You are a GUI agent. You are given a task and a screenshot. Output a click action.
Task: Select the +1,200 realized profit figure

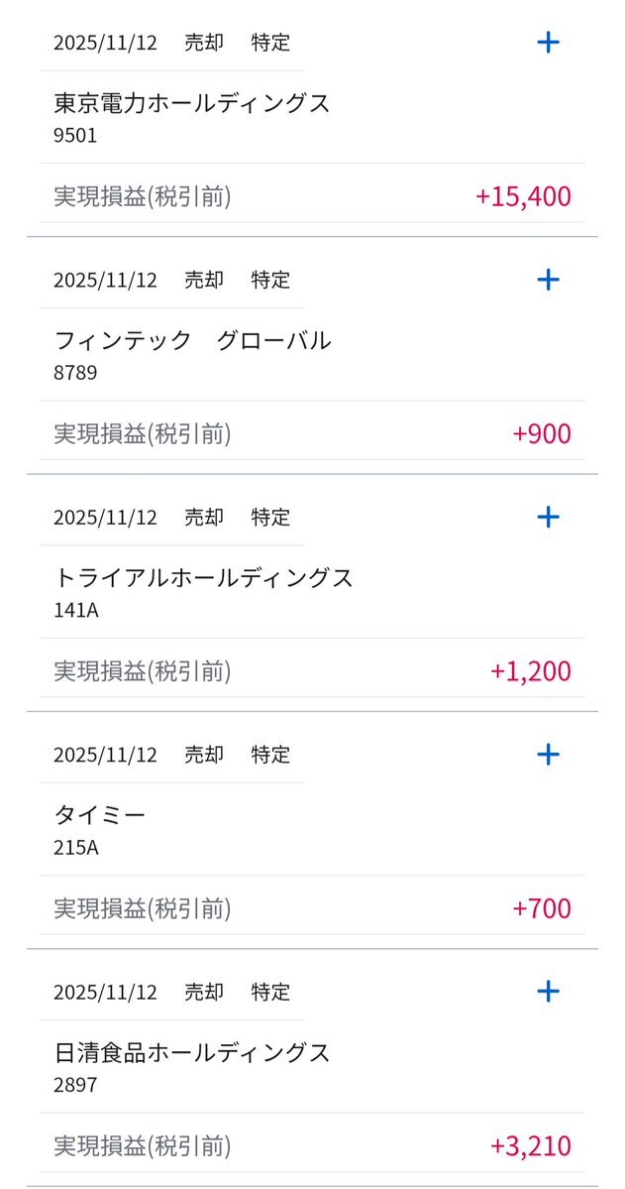(530, 671)
